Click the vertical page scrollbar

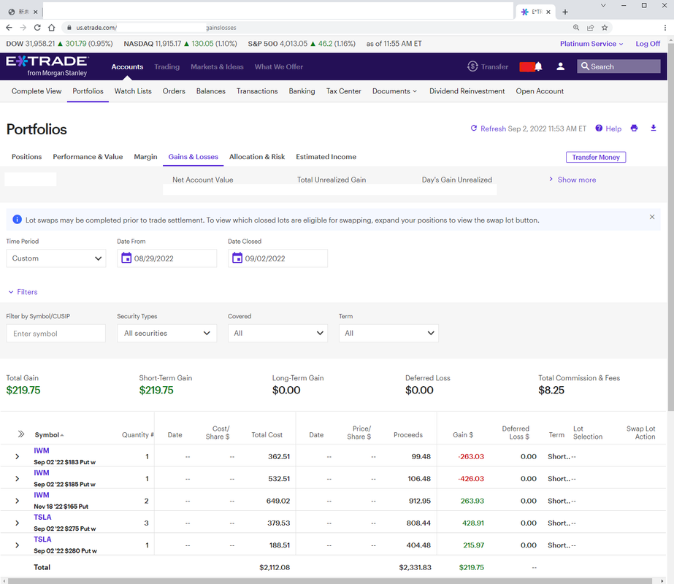click(x=670, y=226)
